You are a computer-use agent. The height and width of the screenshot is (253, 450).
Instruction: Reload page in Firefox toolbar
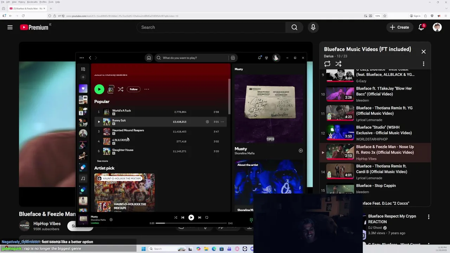pos(23,16)
